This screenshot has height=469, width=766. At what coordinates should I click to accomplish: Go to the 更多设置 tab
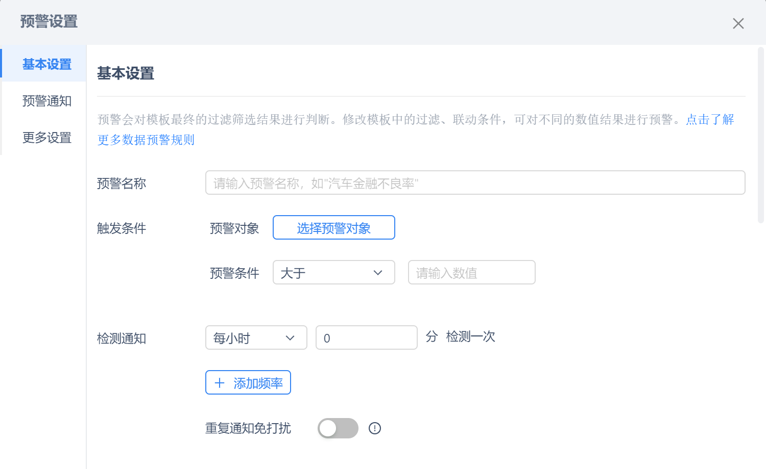pos(46,138)
